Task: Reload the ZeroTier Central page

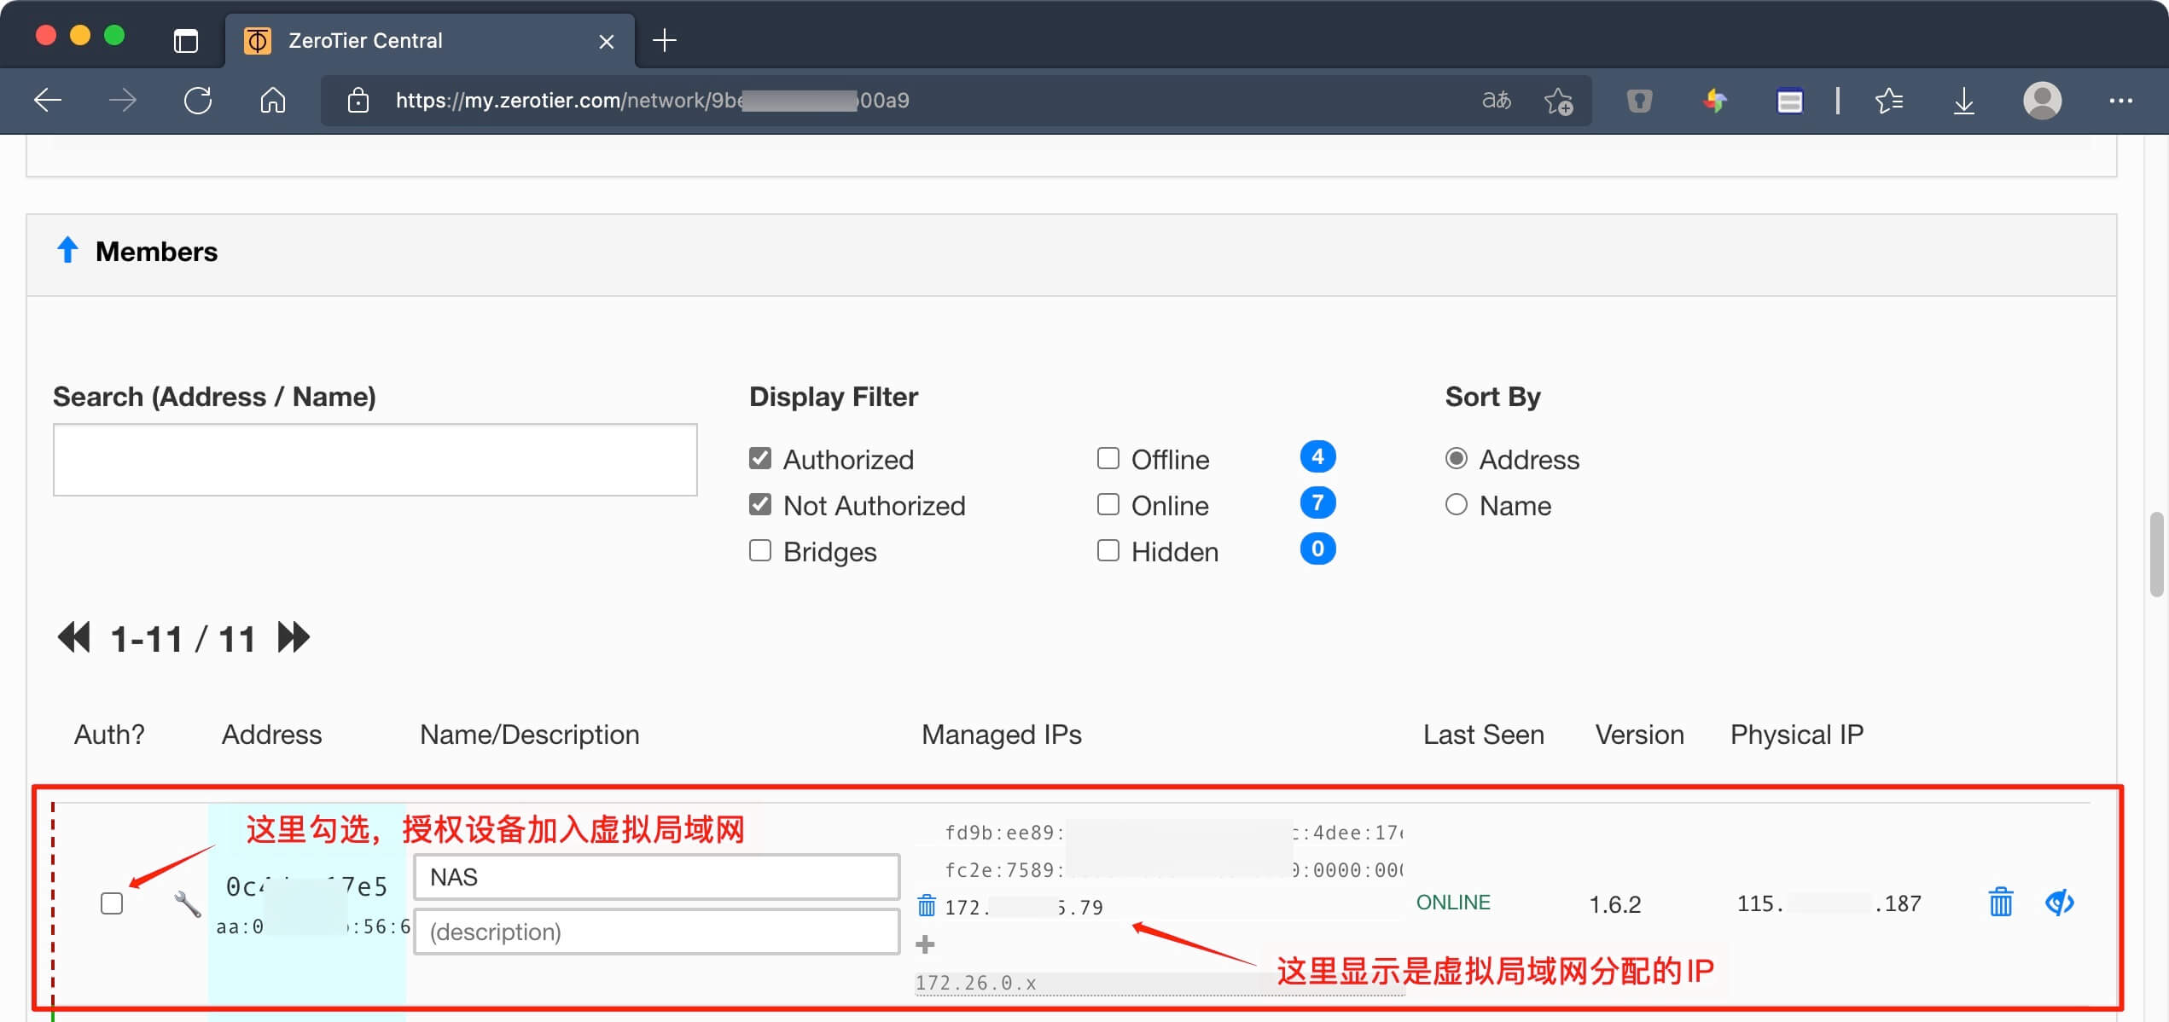Action: point(198,101)
